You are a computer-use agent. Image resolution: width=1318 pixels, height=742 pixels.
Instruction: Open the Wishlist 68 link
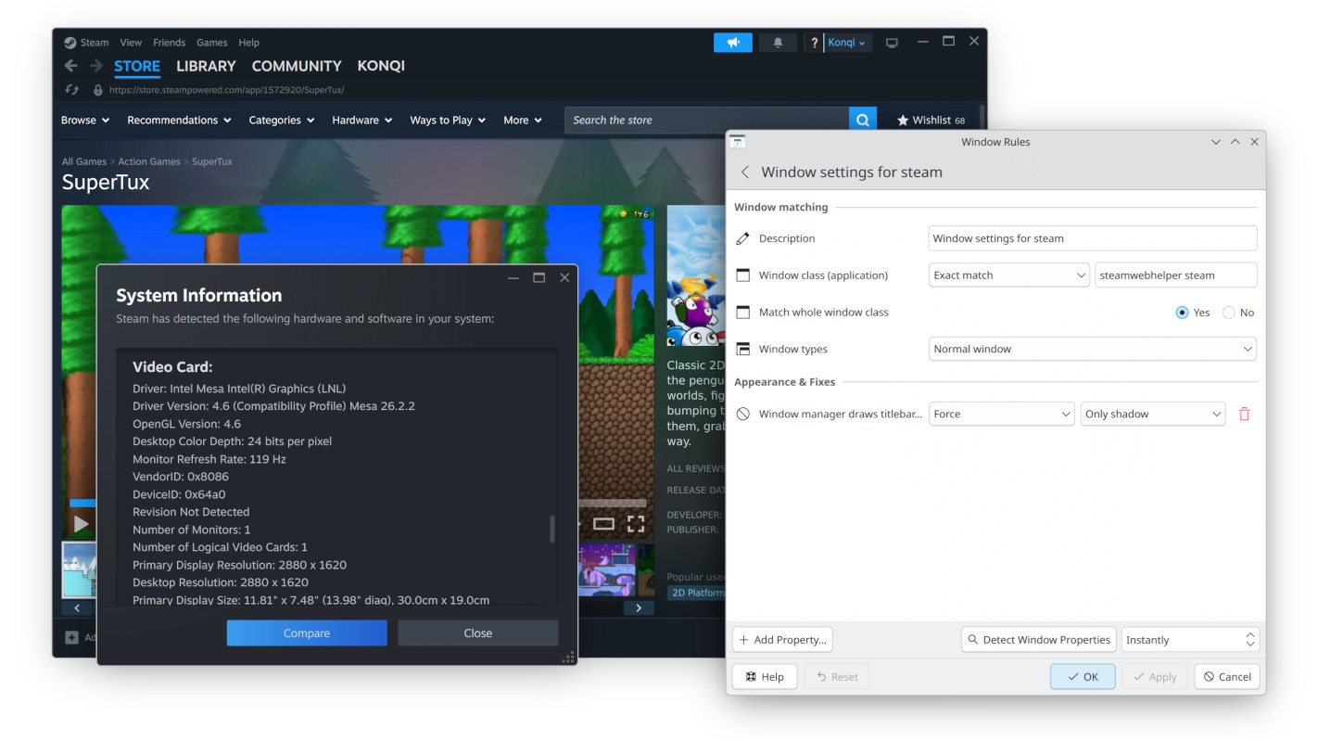[931, 121]
